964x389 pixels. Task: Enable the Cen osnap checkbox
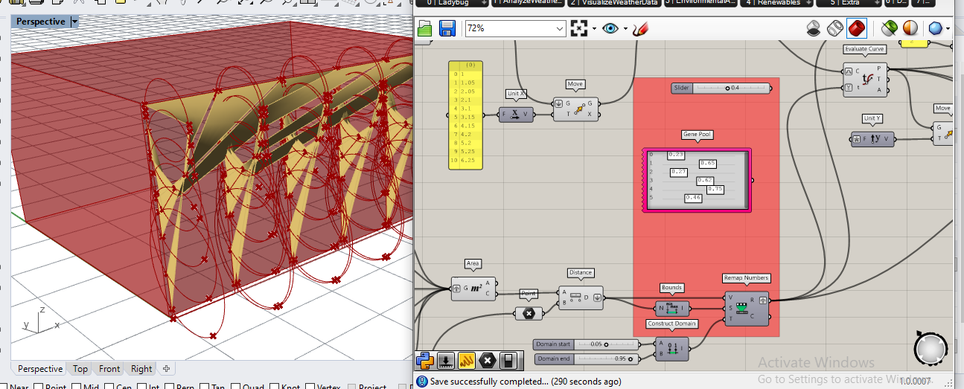point(110,387)
